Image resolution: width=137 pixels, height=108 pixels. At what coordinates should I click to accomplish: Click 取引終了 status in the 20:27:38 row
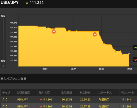[x=104, y=106]
